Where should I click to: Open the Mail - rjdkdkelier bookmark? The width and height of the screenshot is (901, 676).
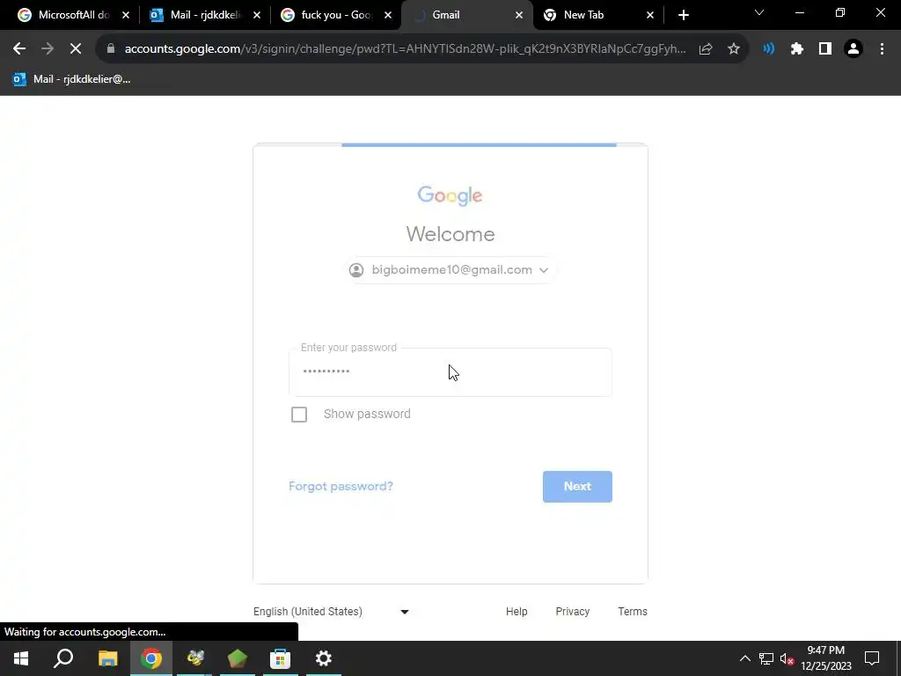(x=72, y=79)
